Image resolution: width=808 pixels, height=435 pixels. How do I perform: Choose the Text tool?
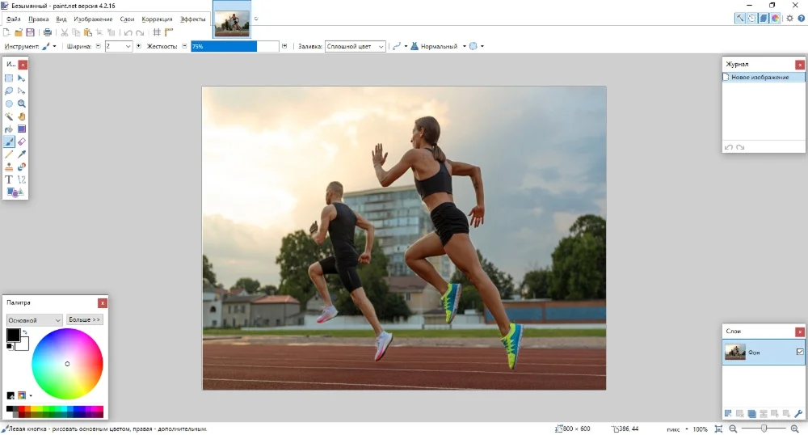(9, 179)
